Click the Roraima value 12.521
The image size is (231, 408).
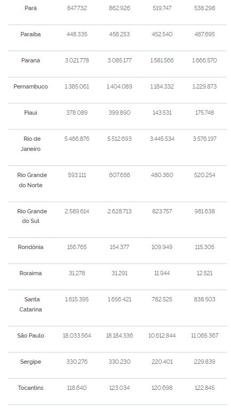pos(204,273)
